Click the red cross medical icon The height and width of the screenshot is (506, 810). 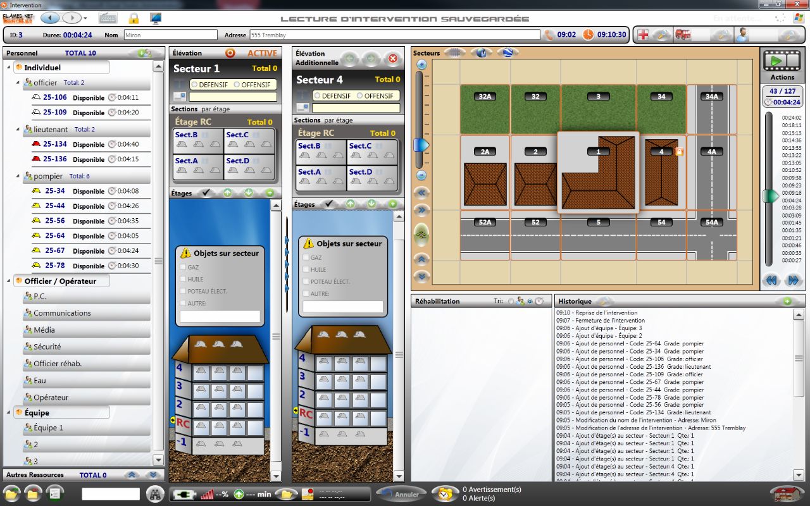click(x=643, y=35)
